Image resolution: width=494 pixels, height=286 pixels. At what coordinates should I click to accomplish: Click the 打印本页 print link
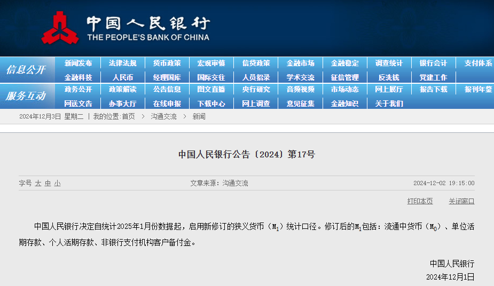click(x=420, y=201)
